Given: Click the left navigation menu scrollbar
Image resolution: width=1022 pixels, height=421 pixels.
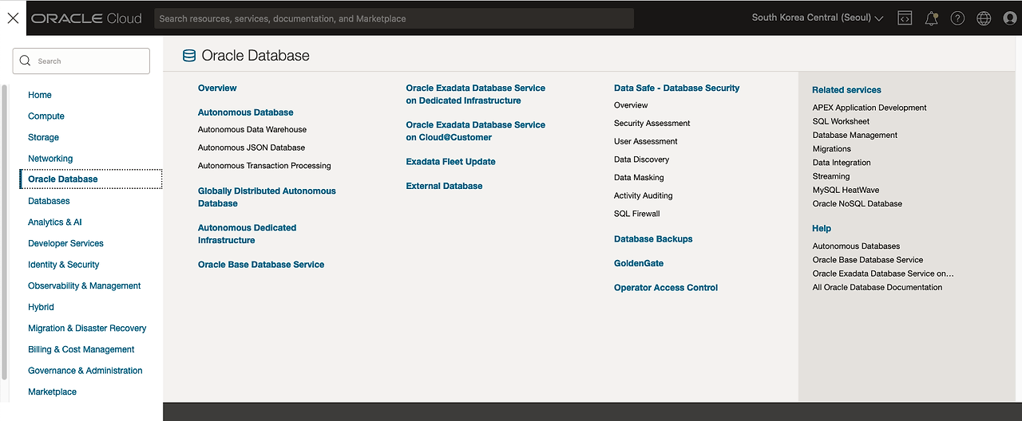Looking at the screenshot, I should tap(5, 231).
